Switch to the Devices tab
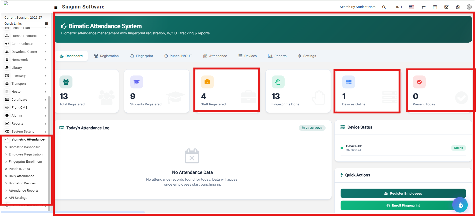The image size is (476, 216). 248,56
